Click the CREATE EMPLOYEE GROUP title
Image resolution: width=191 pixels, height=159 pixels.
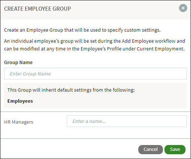[38, 9]
